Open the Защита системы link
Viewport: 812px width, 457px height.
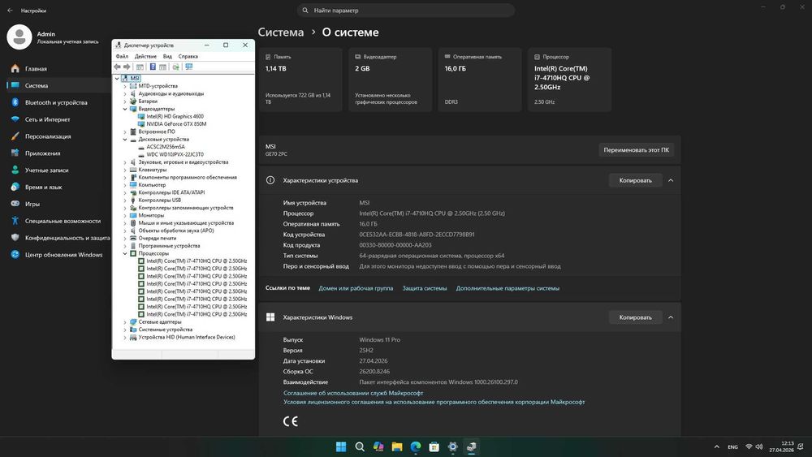[x=424, y=288]
